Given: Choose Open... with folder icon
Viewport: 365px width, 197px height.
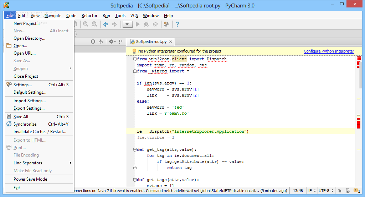Looking at the screenshot, I should (x=39, y=46).
